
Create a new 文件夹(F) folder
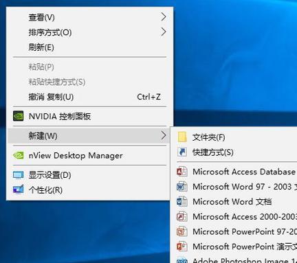coord(235,137)
